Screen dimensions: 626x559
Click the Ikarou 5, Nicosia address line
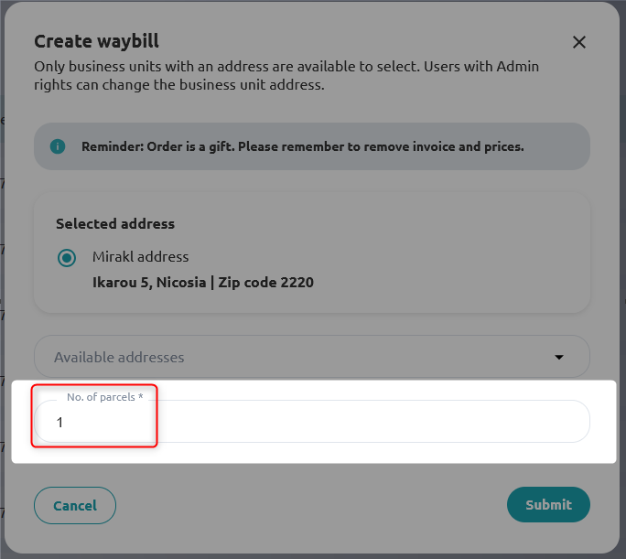pos(149,283)
